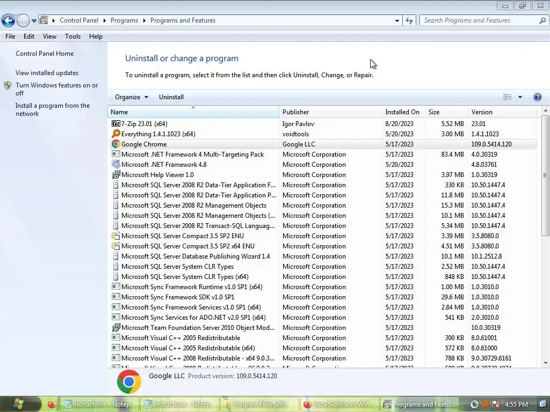550x412 pixels.
Task: Click version 109.0.5414.120 in Chrome row
Action: point(491,144)
